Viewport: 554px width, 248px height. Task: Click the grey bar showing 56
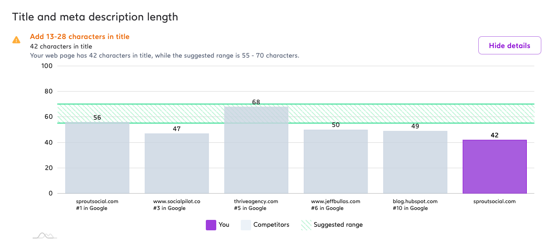pos(97,157)
